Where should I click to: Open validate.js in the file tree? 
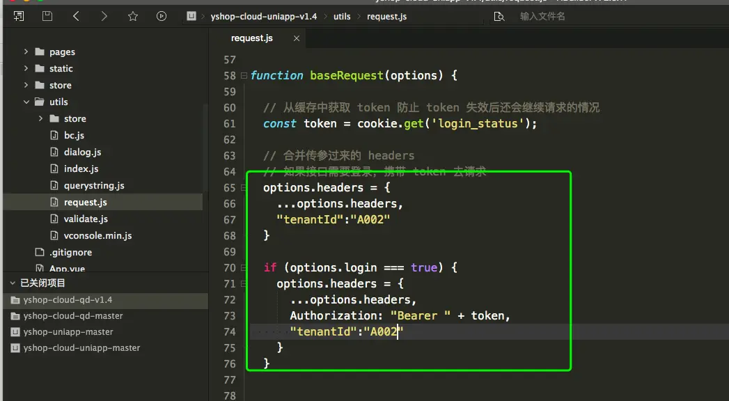click(x=86, y=219)
